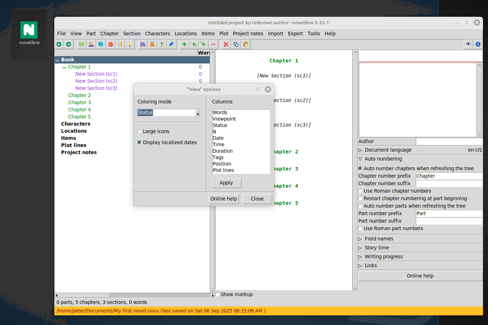The image size is (488, 325).
Task: Toggle project lock padlock icon
Action: [152, 45]
